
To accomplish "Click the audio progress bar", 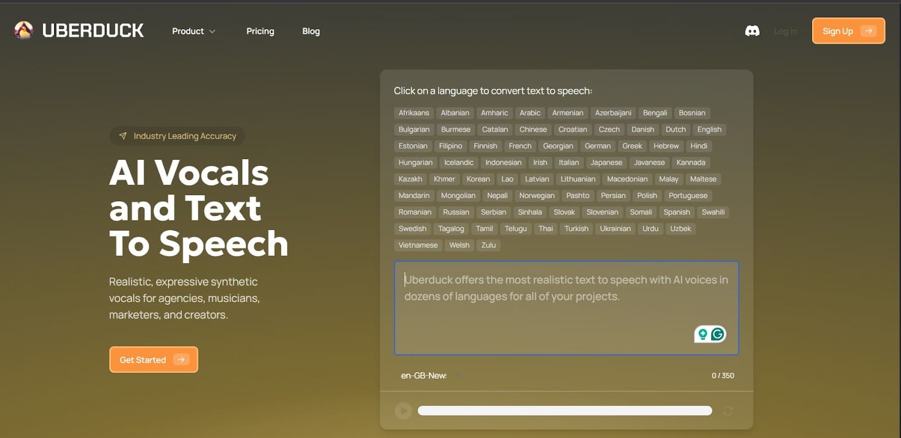I will [x=564, y=411].
